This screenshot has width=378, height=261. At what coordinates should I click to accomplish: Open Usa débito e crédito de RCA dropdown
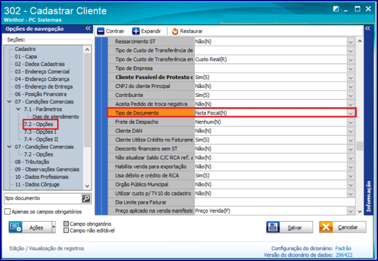(x=351, y=175)
